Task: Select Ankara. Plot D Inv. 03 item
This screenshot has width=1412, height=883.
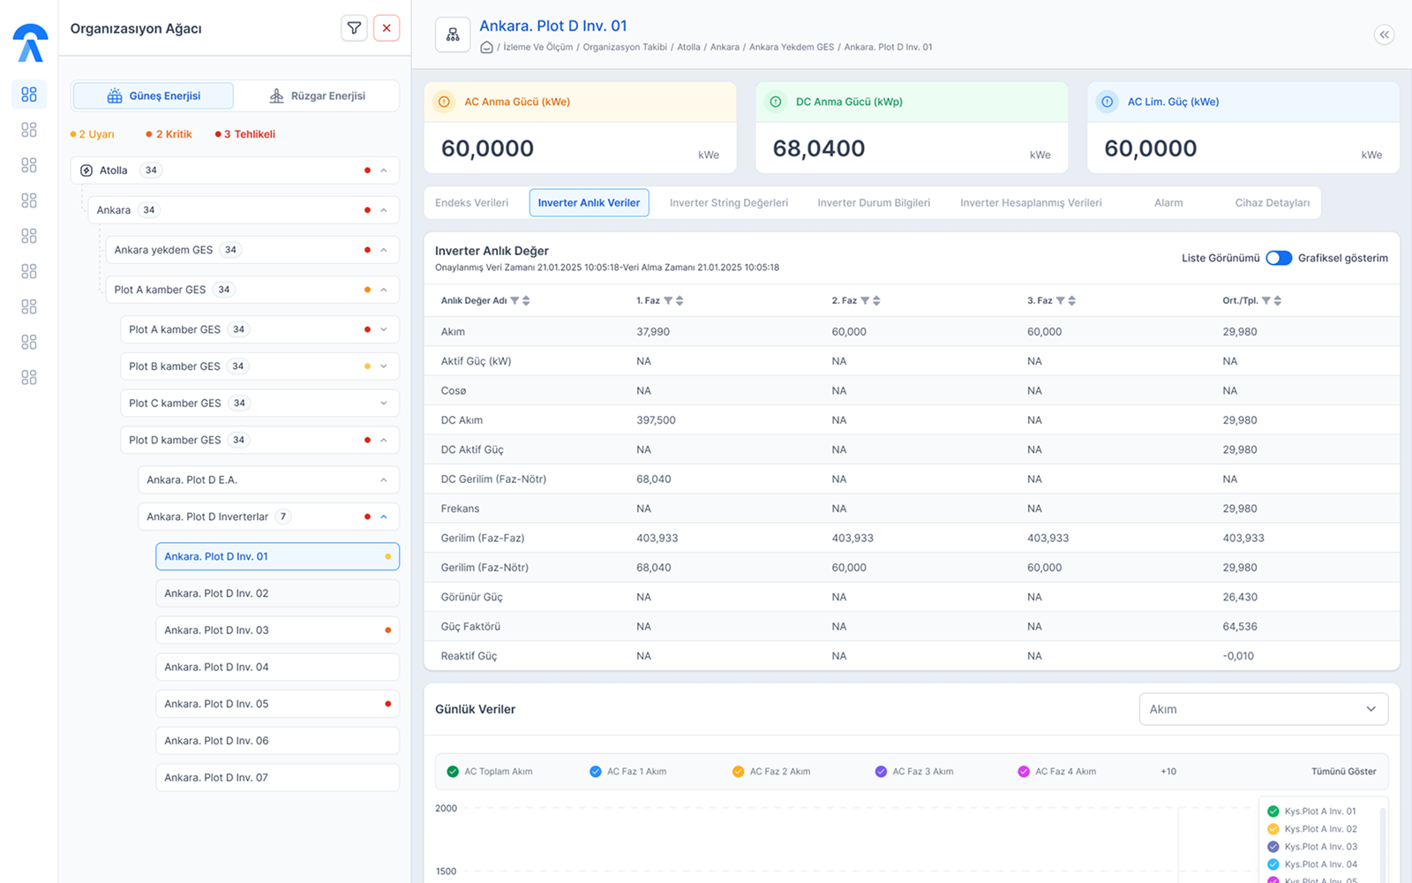Action: (x=277, y=630)
